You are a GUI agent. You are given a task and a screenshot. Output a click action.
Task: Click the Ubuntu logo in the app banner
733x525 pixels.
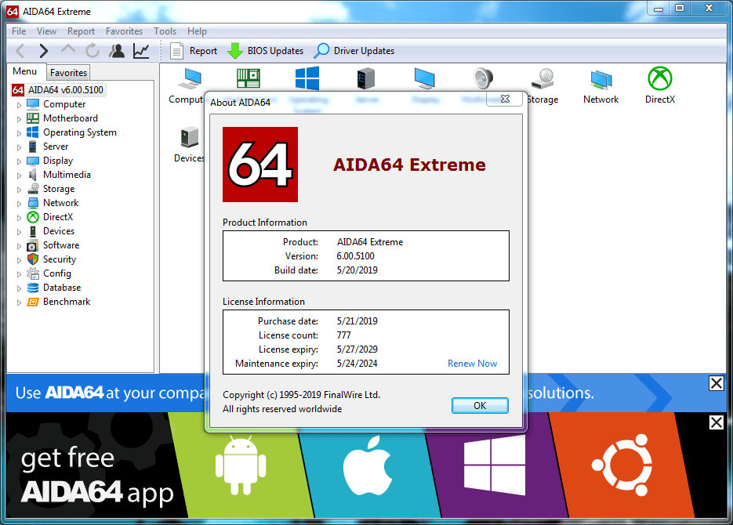[622, 465]
